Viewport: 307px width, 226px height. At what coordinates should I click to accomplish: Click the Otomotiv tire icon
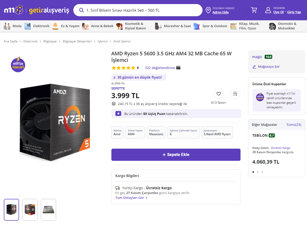tap(272, 26)
